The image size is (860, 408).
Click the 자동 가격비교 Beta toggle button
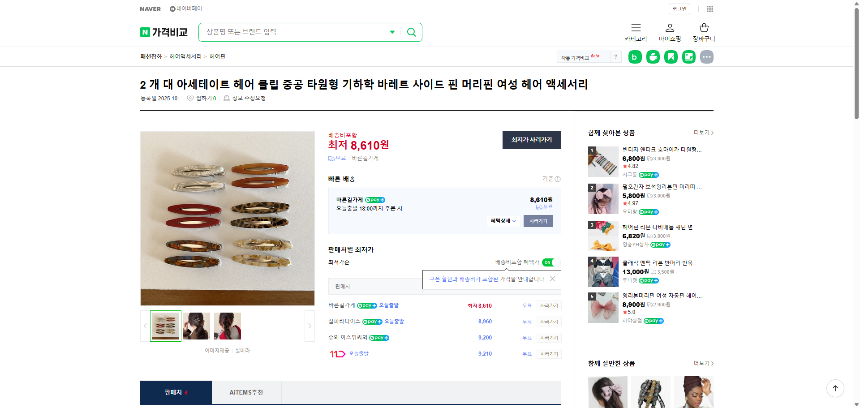tap(580, 56)
